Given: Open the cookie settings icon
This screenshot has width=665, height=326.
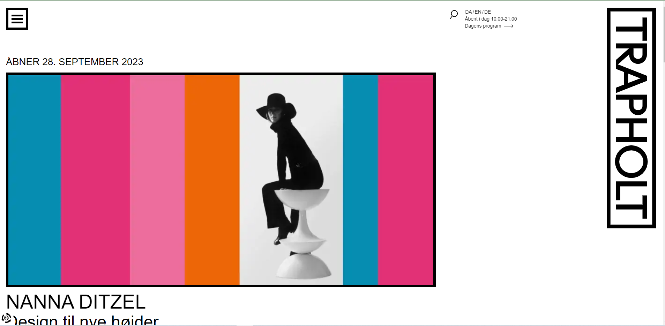Looking at the screenshot, I should tap(6, 318).
